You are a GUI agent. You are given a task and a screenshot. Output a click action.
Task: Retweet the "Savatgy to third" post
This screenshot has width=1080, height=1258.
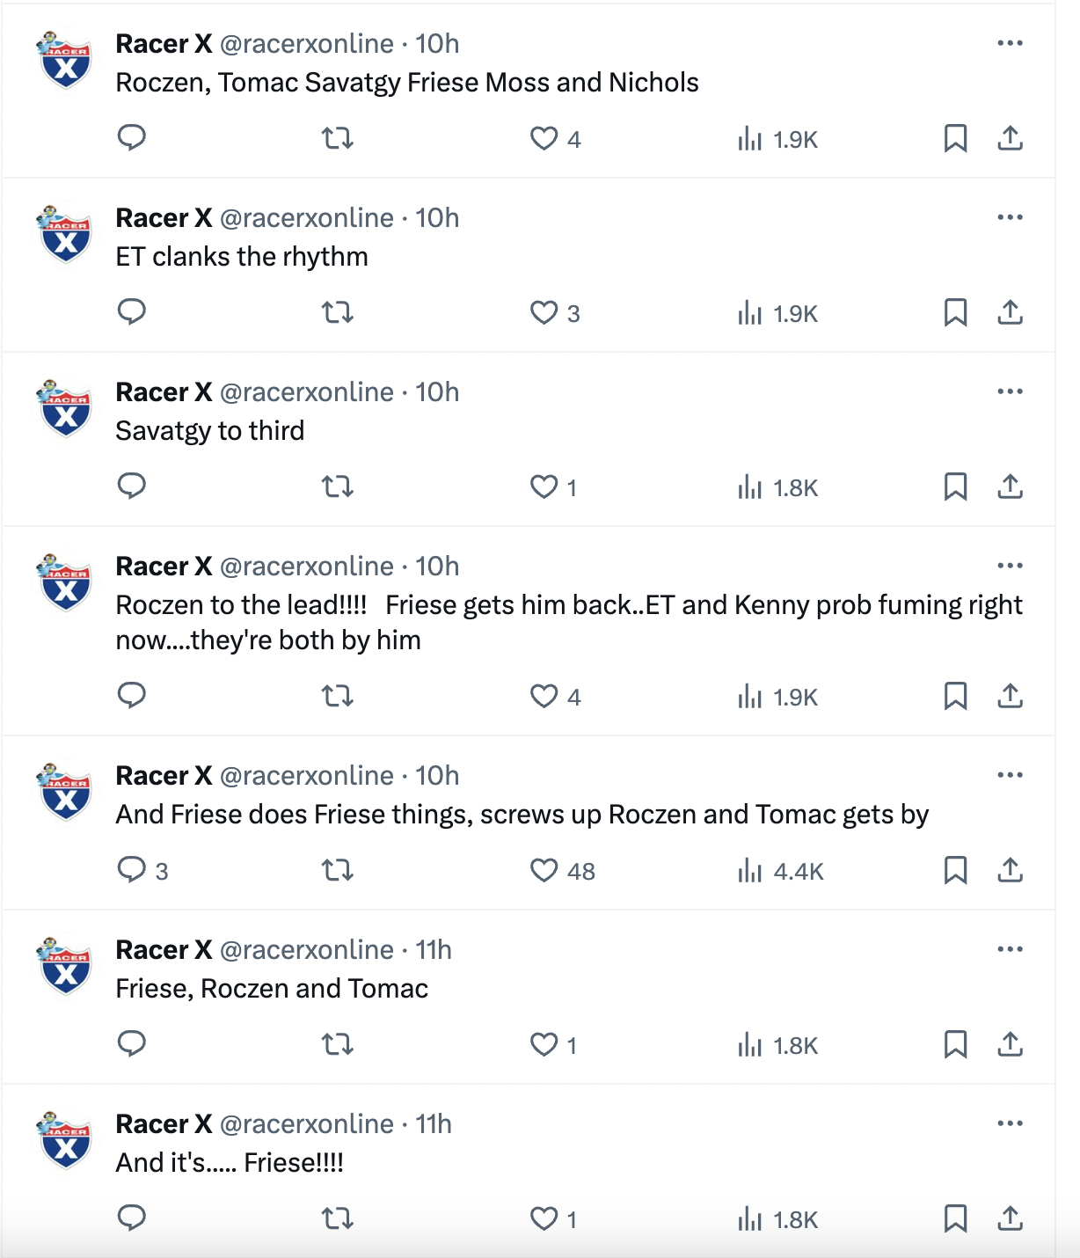click(x=337, y=486)
